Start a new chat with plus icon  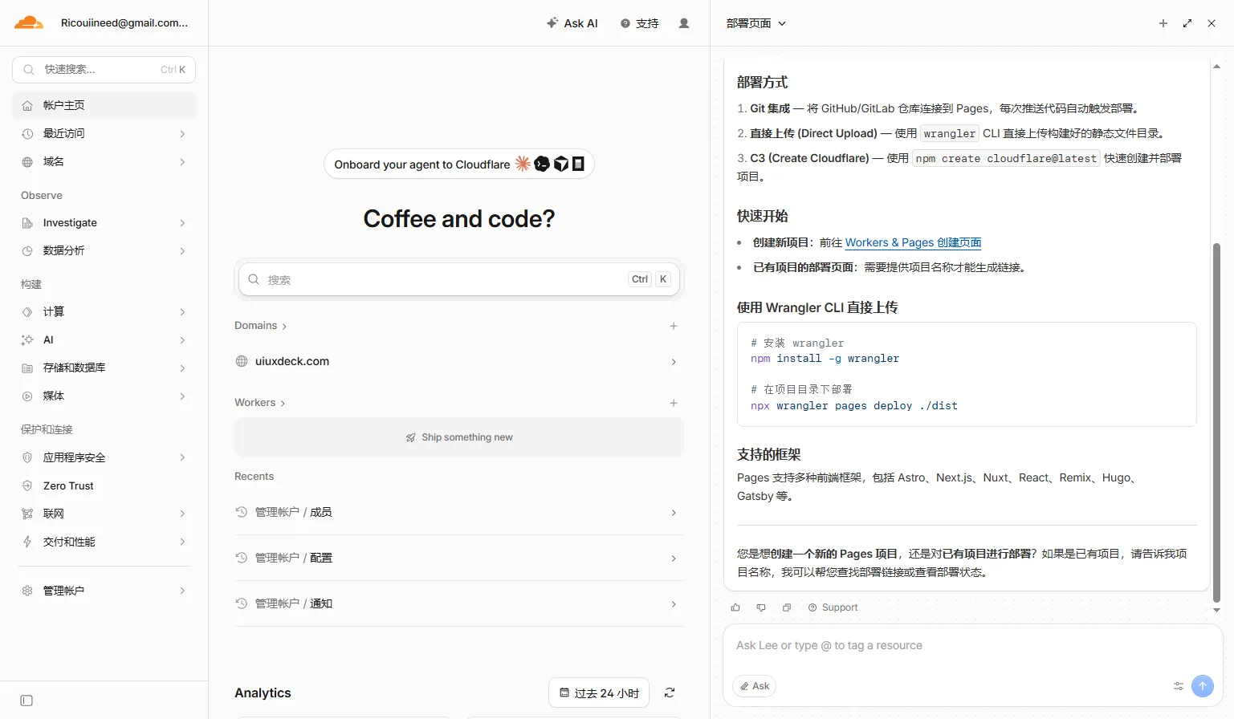pyautogui.click(x=1163, y=23)
